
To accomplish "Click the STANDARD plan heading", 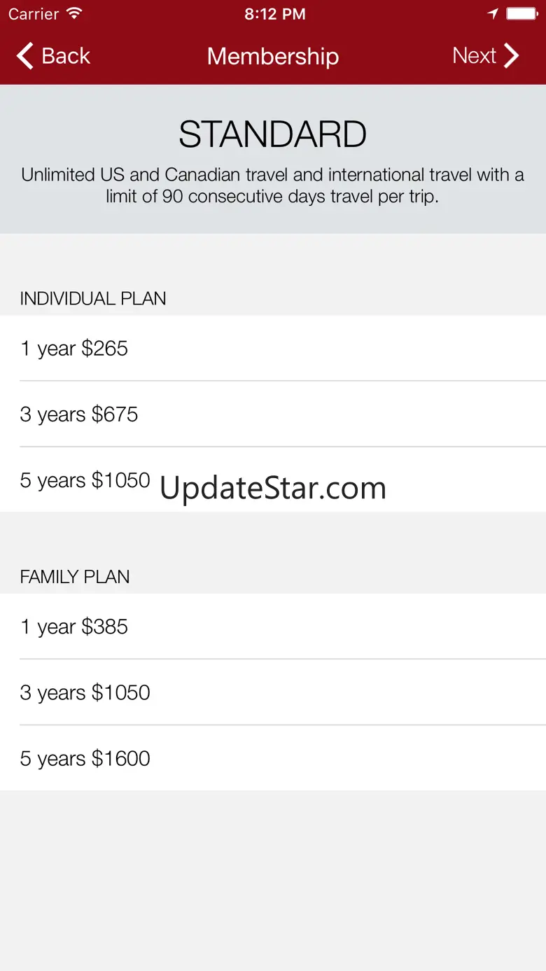I will [x=273, y=134].
